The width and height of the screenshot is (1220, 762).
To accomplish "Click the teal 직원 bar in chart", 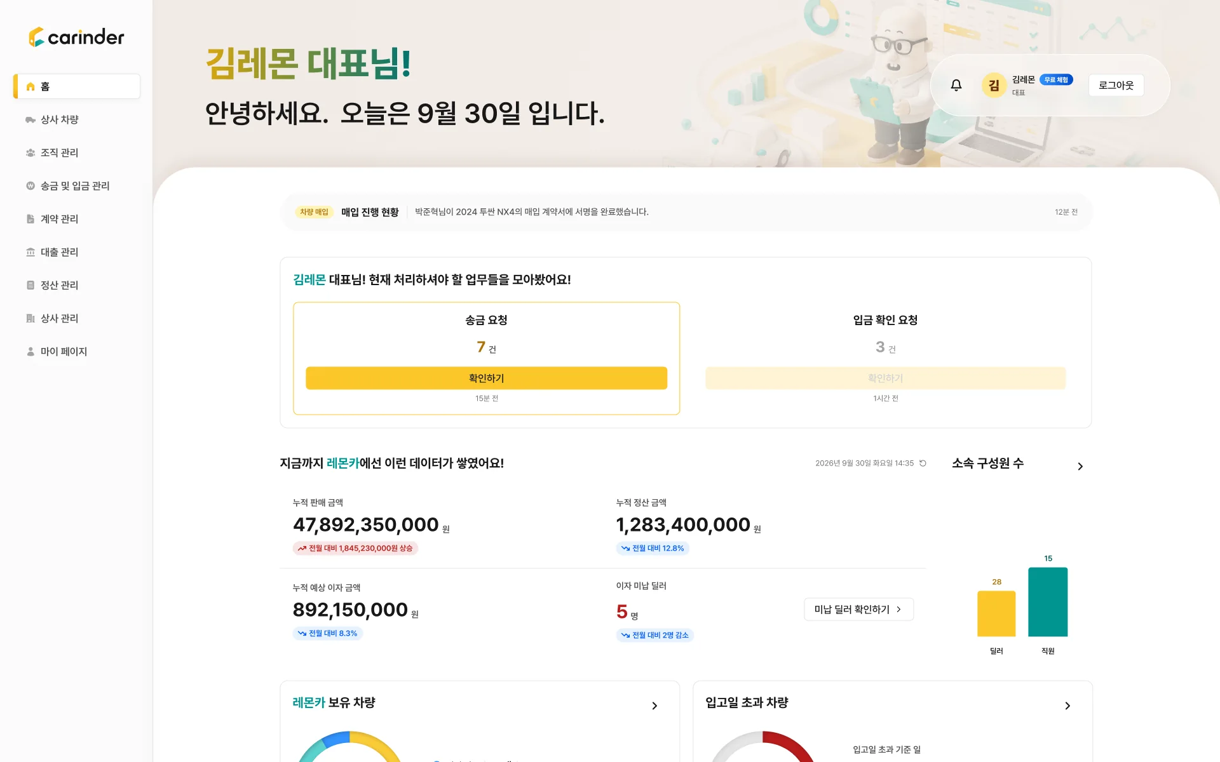I will pos(1048,602).
